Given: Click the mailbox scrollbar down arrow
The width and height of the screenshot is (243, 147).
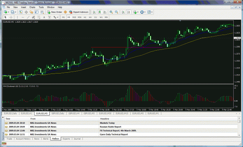Looking at the screenshot, I should [x=239, y=135].
